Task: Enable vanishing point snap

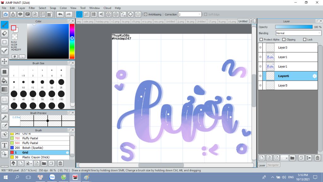Action: [101, 14]
